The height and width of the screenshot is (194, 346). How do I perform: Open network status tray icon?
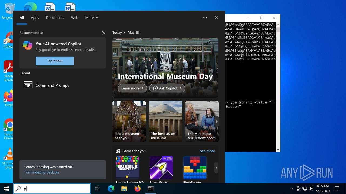pyautogui.click(x=305, y=189)
